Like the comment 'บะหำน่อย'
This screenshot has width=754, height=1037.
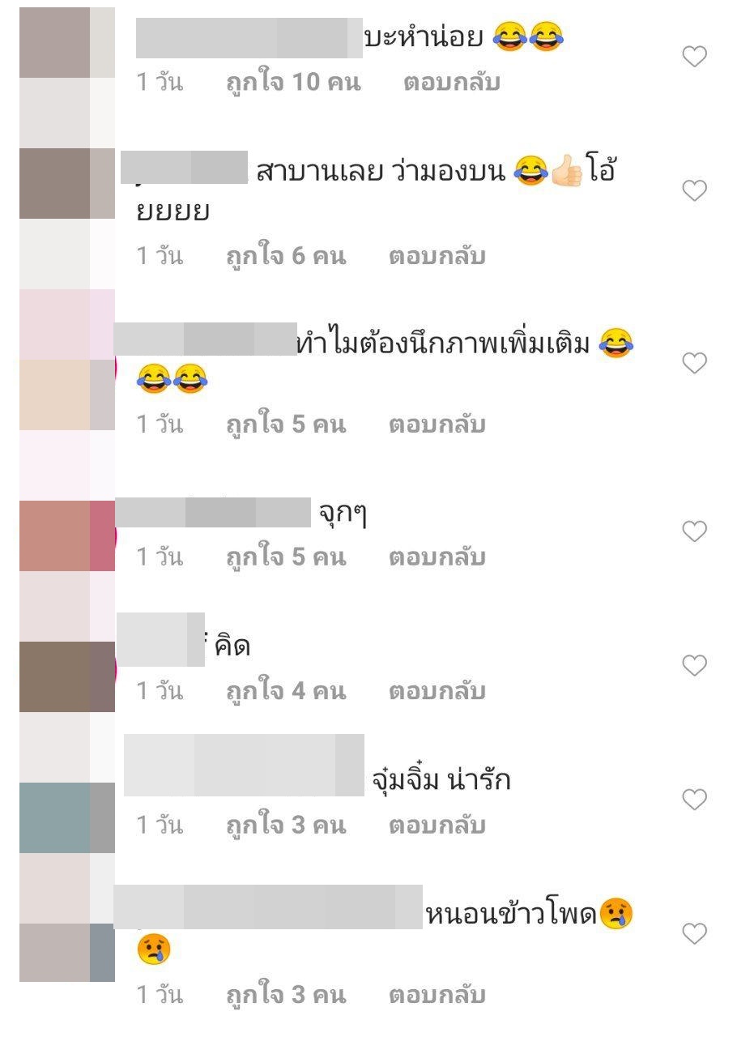pyautogui.click(x=695, y=57)
